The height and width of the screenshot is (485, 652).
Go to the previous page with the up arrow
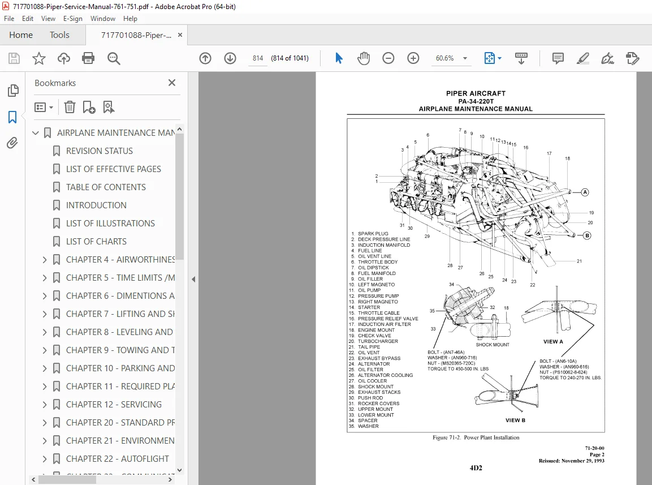(x=205, y=58)
